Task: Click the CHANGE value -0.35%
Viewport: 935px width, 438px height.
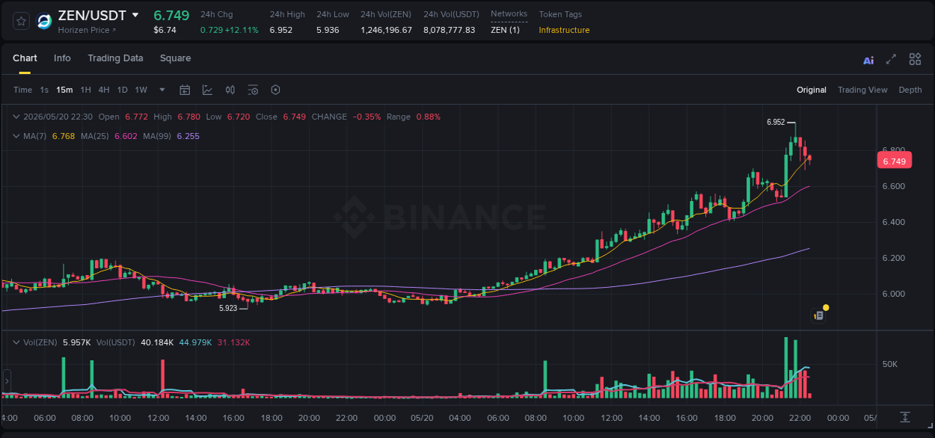Action: [367, 117]
